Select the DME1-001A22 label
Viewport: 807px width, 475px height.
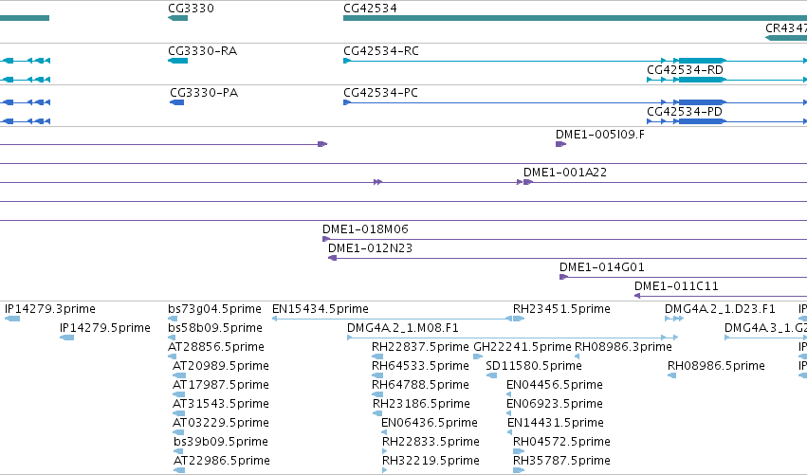click(x=565, y=173)
